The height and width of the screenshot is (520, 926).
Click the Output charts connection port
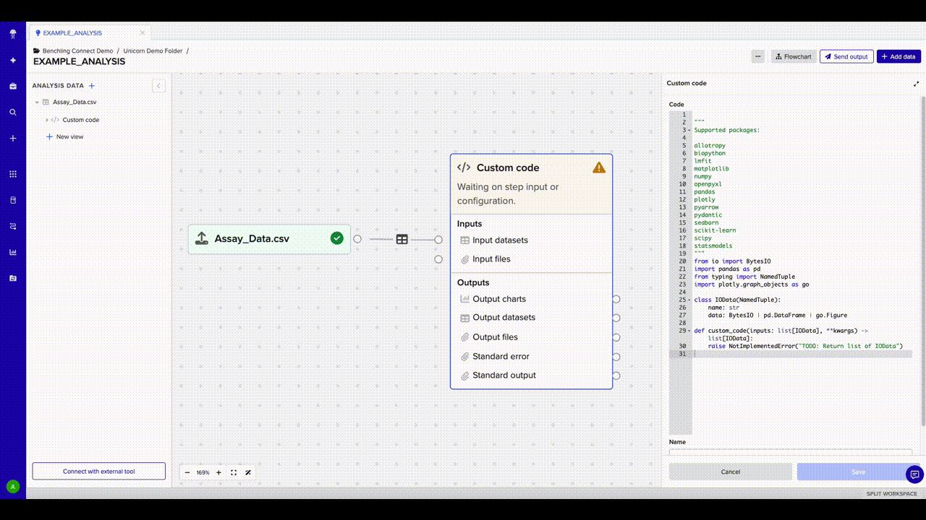click(616, 299)
